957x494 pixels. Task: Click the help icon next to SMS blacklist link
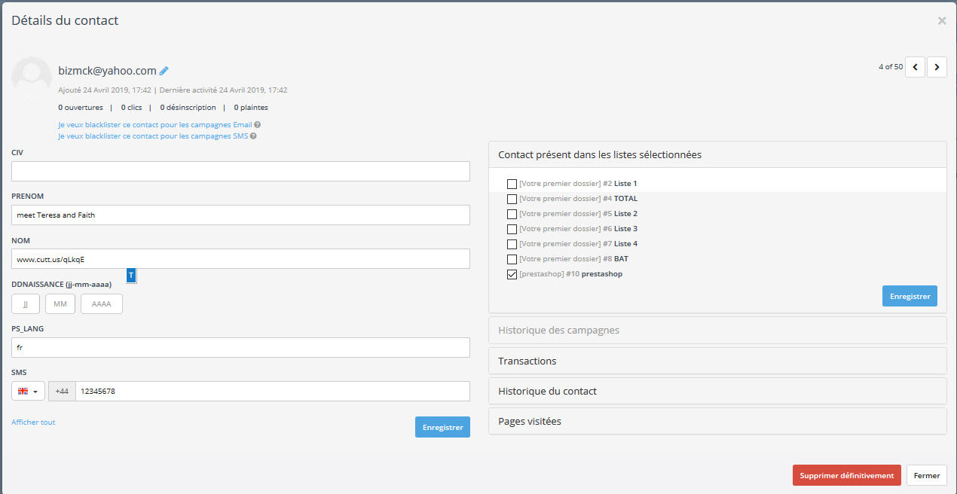point(253,136)
